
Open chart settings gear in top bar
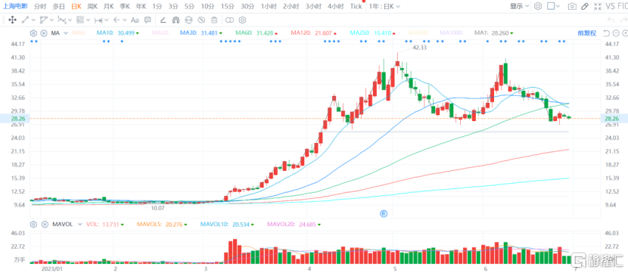coord(538,6)
